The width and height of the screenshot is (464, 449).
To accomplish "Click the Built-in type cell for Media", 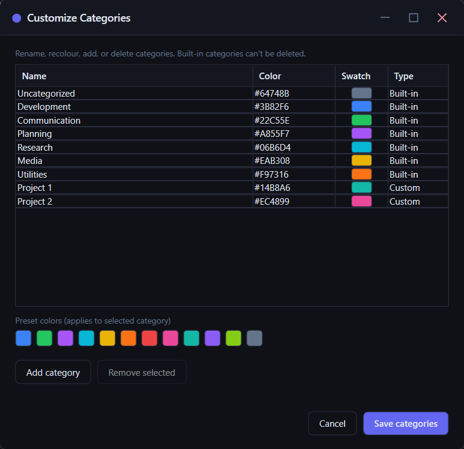I will pos(418,160).
